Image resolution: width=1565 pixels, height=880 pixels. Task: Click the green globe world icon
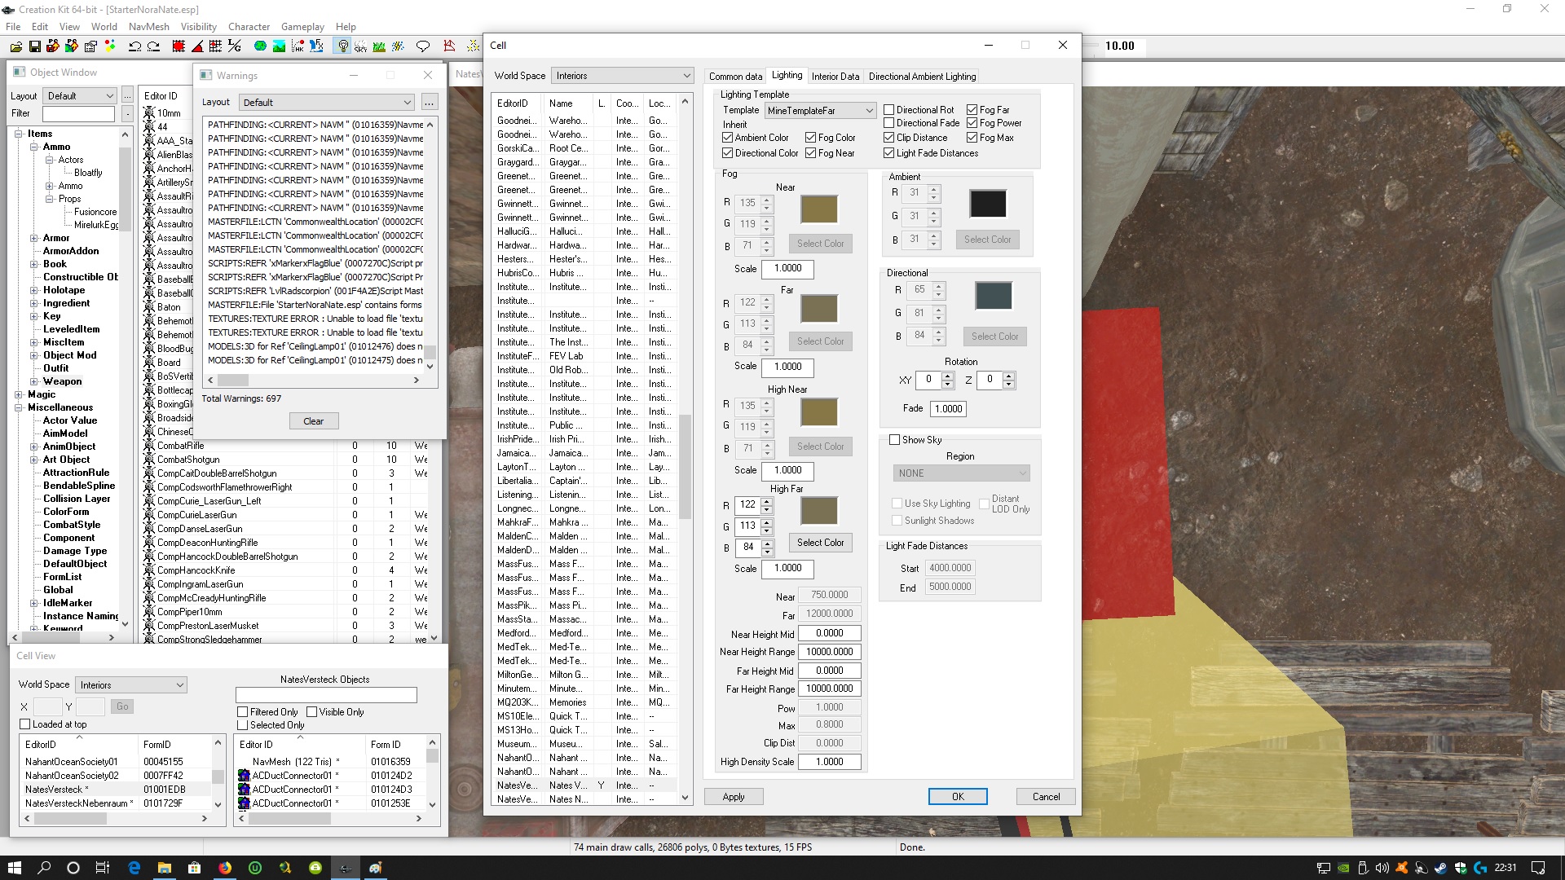click(260, 46)
